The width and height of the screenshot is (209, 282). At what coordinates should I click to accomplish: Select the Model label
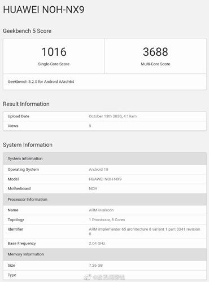click(13, 179)
